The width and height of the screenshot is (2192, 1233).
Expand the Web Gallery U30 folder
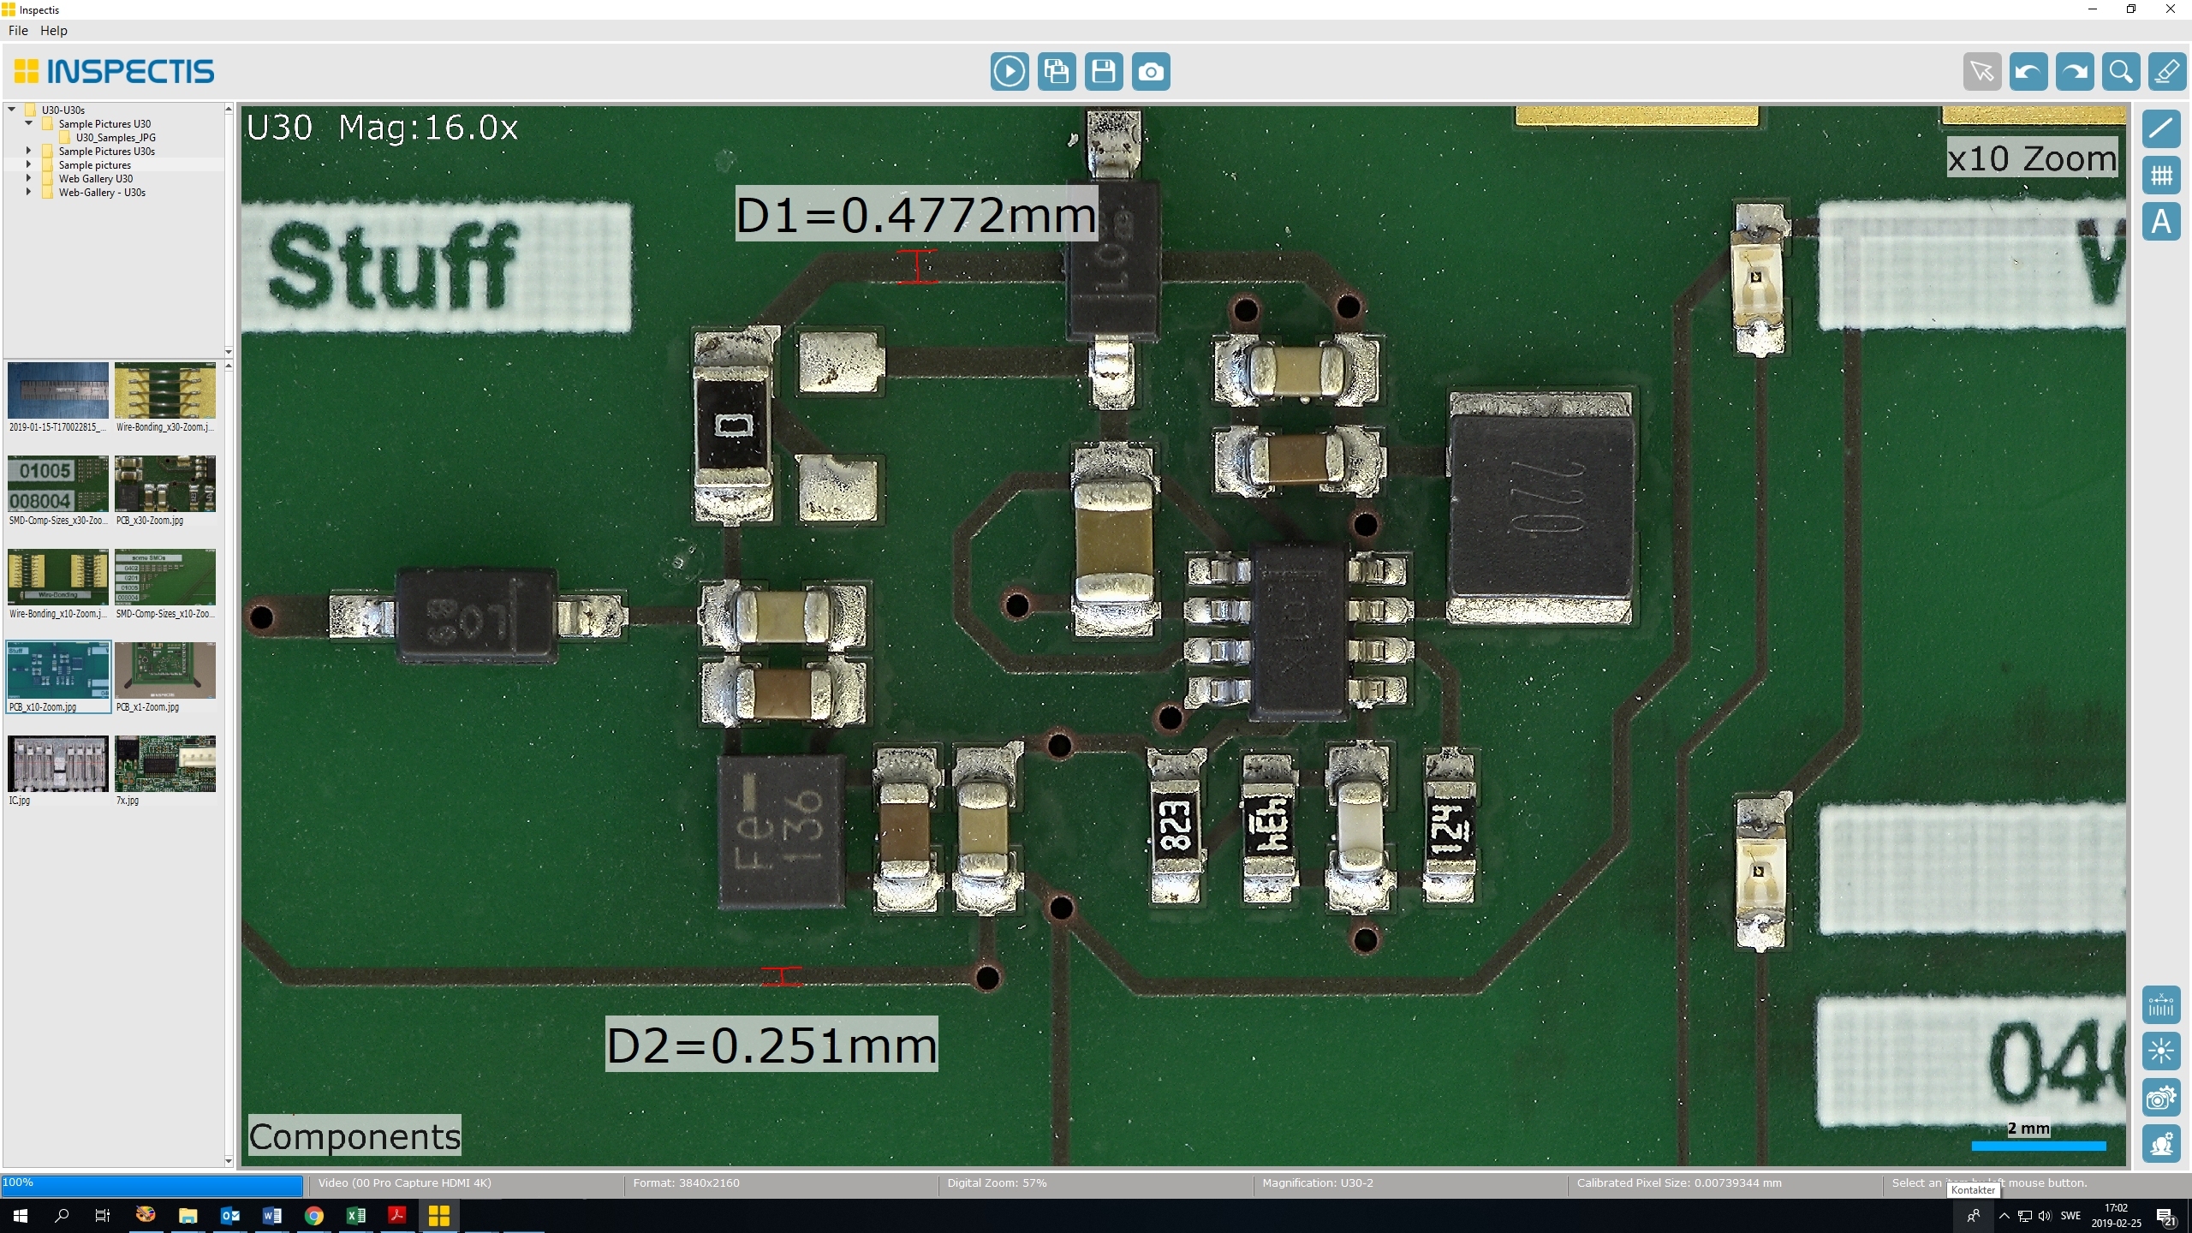click(x=28, y=178)
